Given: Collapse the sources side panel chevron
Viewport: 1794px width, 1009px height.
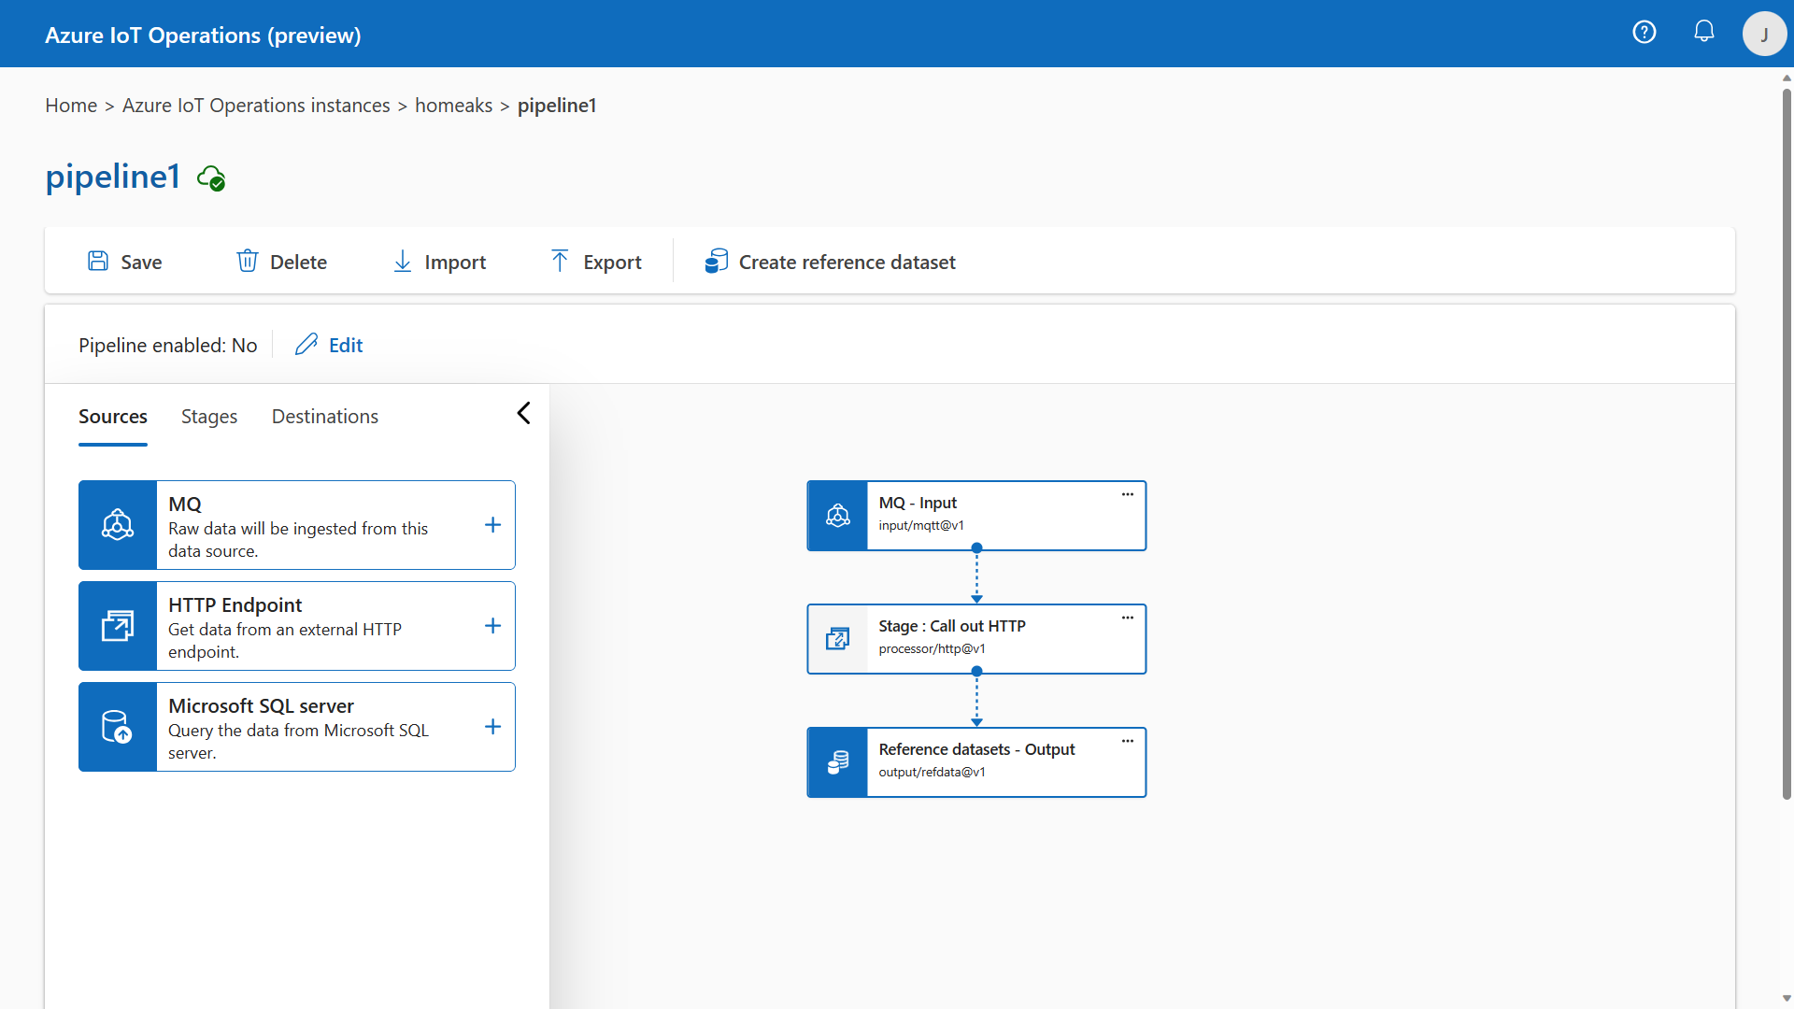Looking at the screenshot, I should 524,413.
